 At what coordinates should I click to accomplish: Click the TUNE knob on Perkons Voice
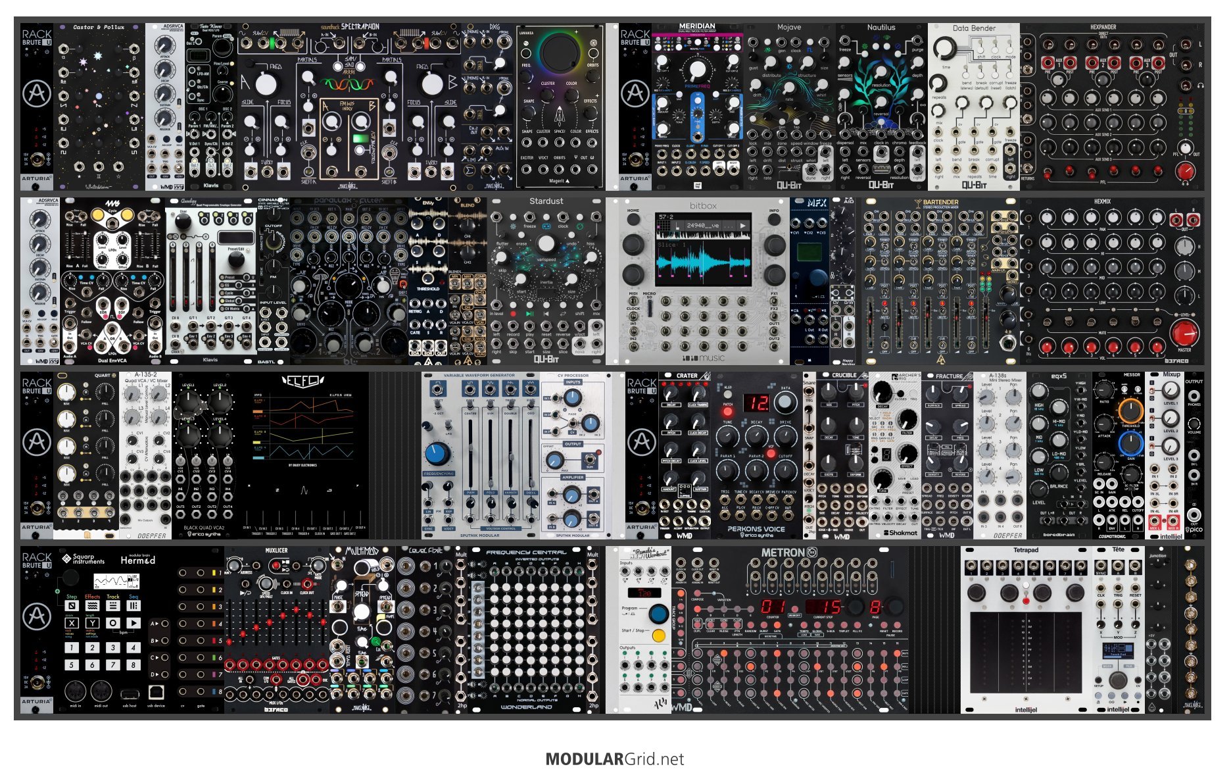point(727,436)
